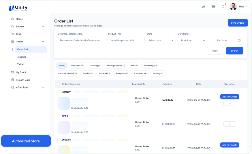Image resolution: width=252 pixels, height=154 pixels.
Task: Open more options for the Woo order
Action: (x=230, y=124)
